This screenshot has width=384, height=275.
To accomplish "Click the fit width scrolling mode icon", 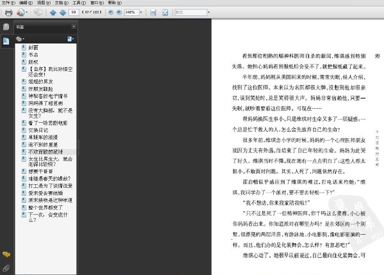I will [x=153, y=13].
